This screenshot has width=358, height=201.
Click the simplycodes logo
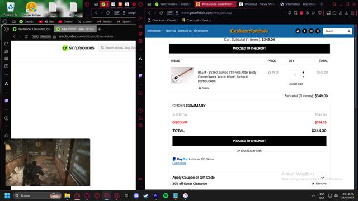point(78,48)
